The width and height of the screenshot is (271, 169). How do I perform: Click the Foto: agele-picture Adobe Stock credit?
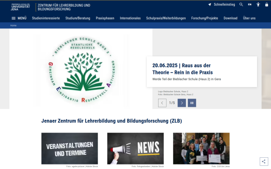point(82,166)
